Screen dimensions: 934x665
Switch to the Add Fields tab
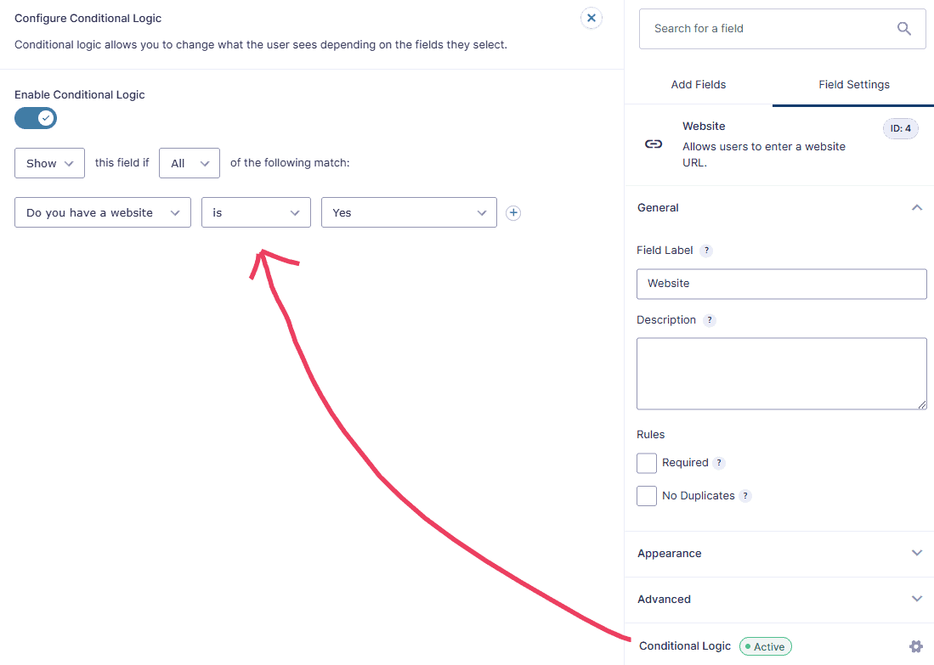click(698, 84)
